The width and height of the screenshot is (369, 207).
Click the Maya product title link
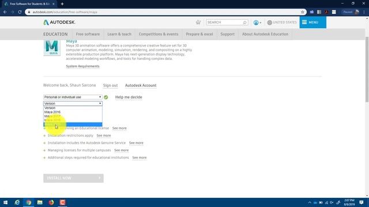(71, 41)
